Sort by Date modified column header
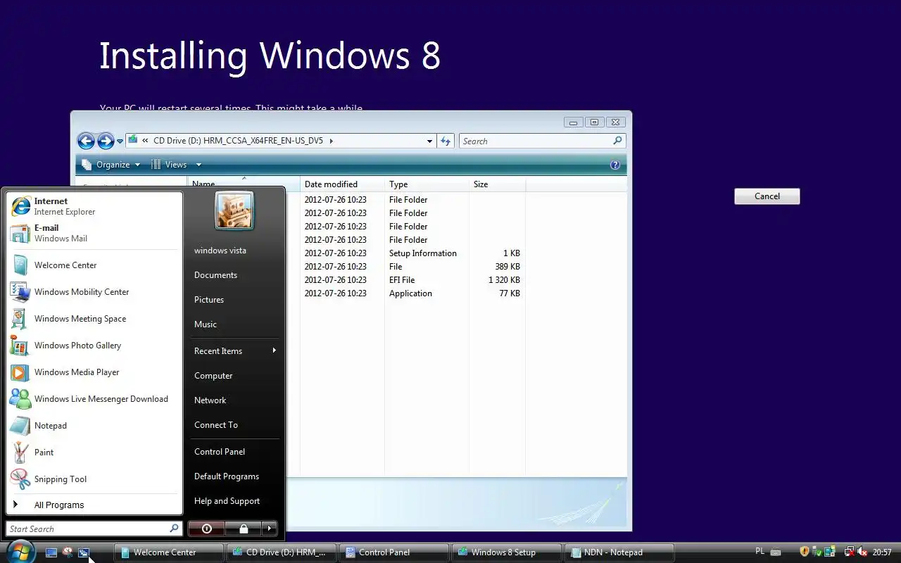 (x=342, y=184)
